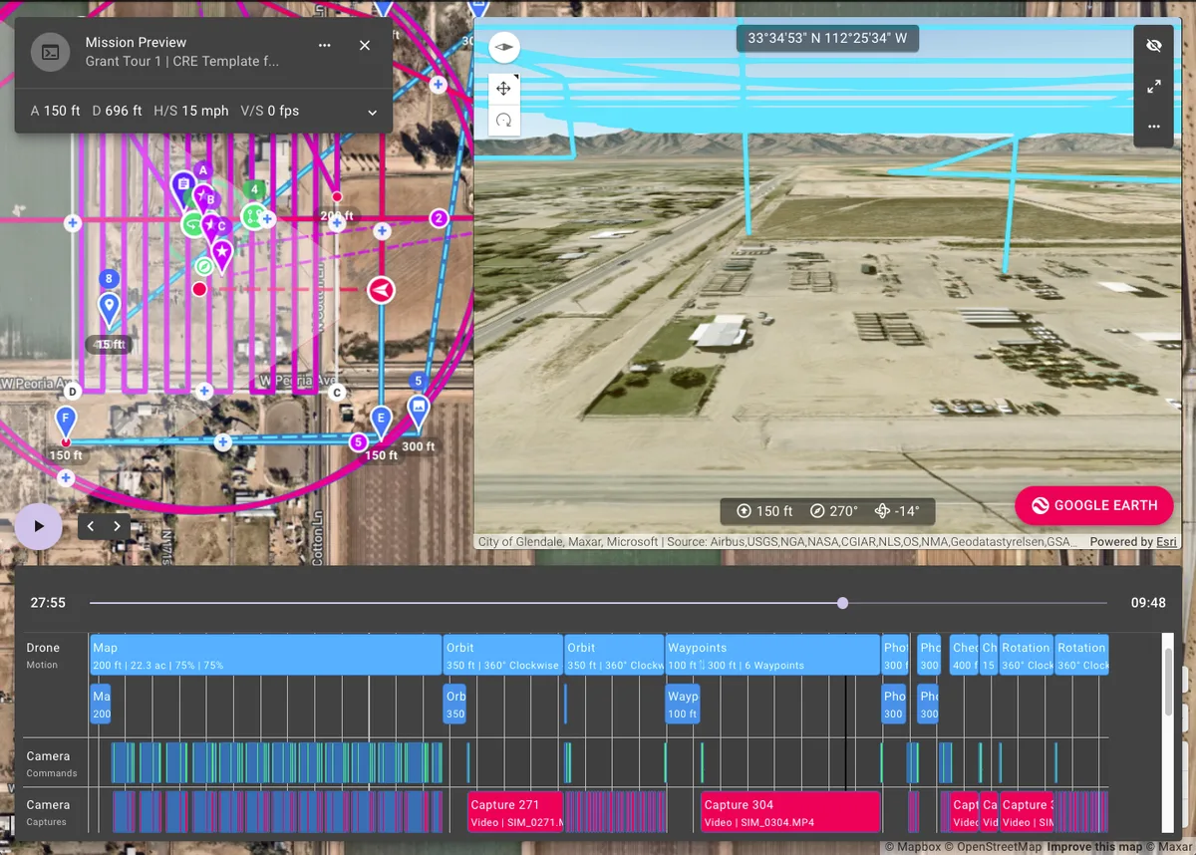Screen dimensions: 1196x855
Task: Select the Map motion block in timeline
Action: [x=265, y=656]
